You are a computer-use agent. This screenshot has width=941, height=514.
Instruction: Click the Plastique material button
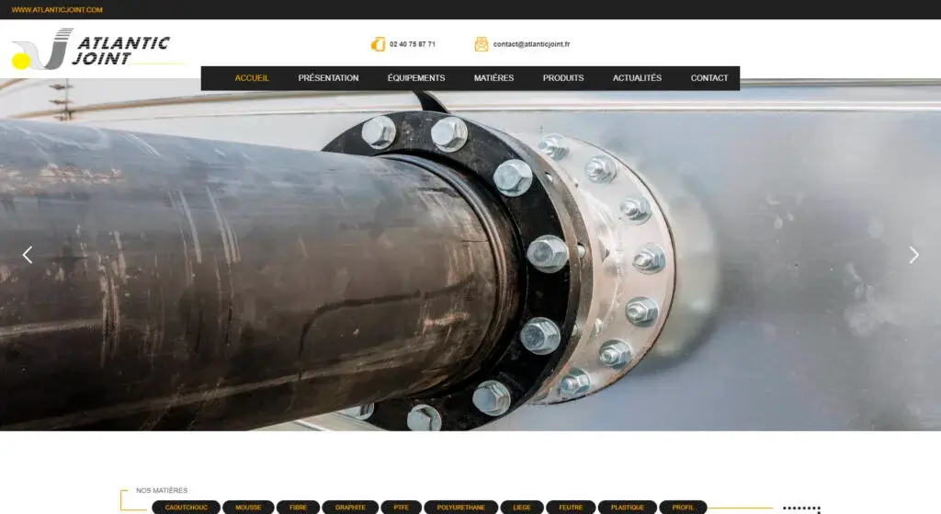click(628, 508)
